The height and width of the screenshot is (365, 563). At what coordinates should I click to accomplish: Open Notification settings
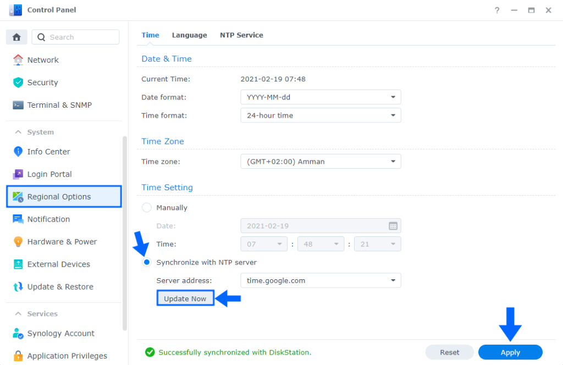48,219
